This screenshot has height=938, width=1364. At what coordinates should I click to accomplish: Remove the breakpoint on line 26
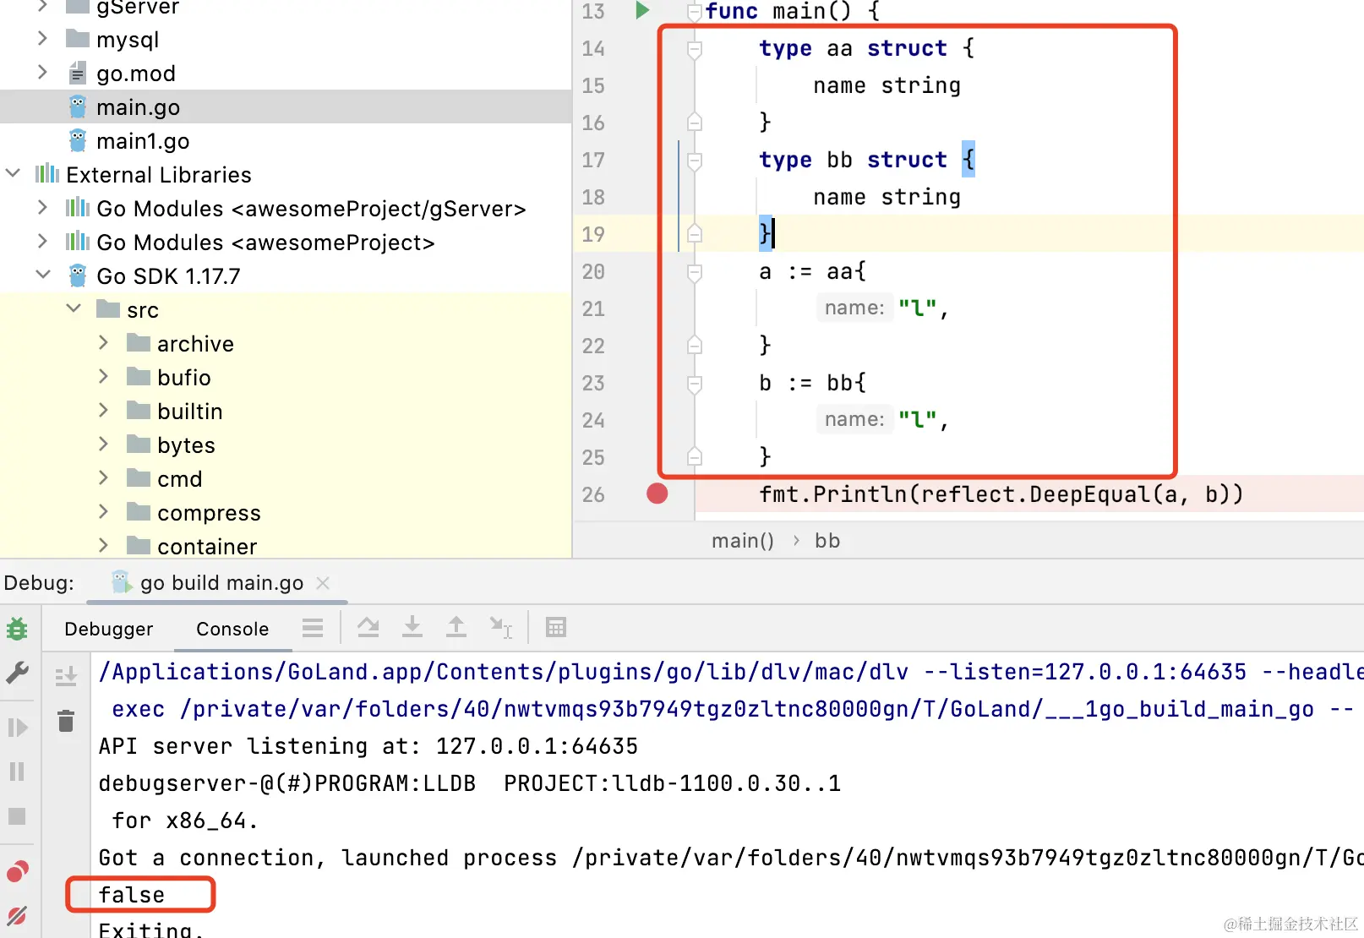(x=657, y=494)
